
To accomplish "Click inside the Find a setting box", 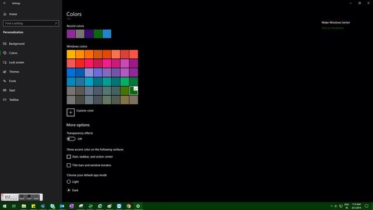I will [31, 23].
